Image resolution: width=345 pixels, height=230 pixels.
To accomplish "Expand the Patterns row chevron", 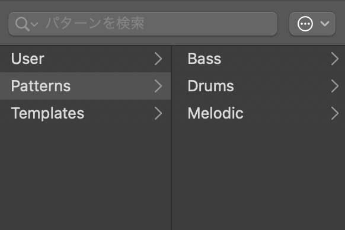I will tap(158, 86).
